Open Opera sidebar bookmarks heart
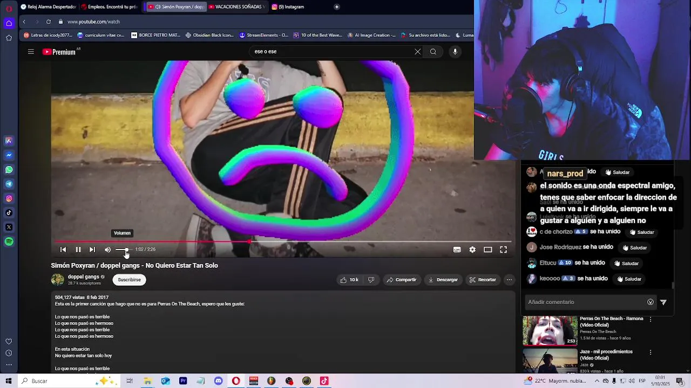691x388 pixels. (9, 342)
